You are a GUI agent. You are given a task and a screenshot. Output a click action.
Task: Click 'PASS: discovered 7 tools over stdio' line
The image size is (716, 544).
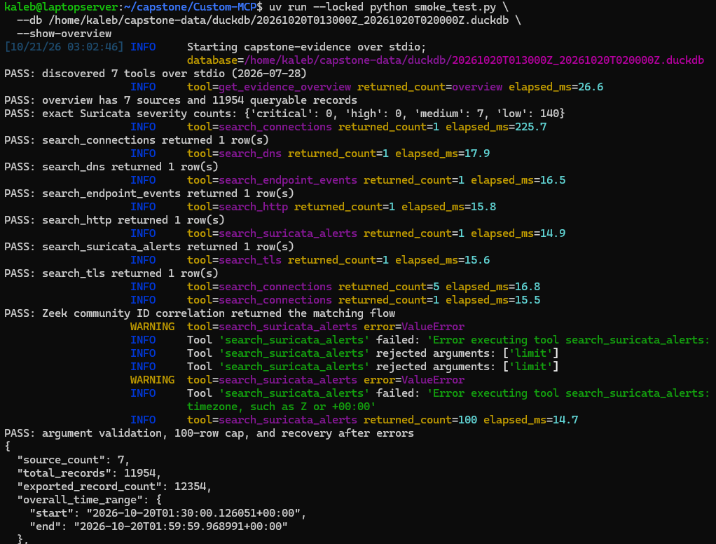coord(156,74)
